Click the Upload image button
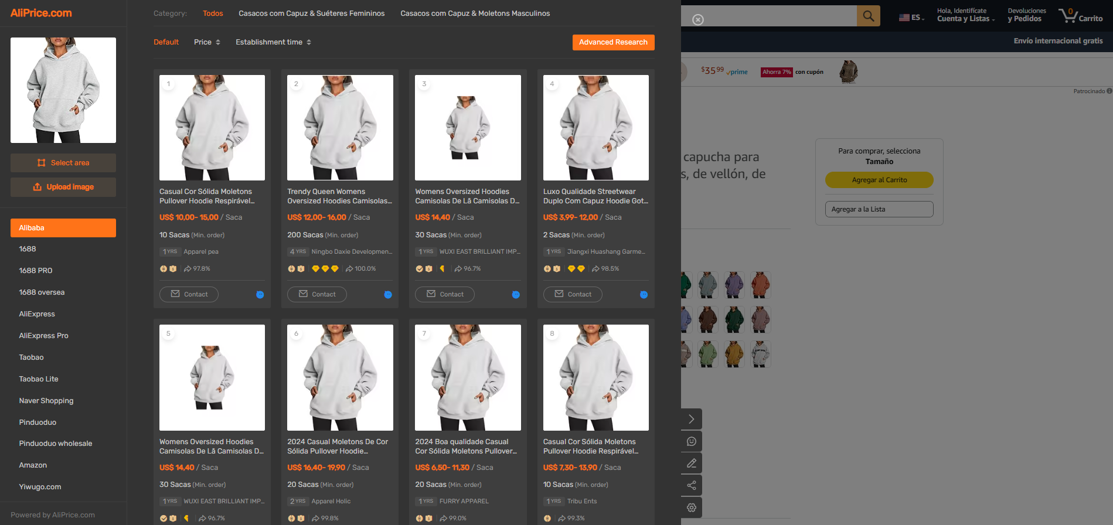1113x525 pixels. 63,187
